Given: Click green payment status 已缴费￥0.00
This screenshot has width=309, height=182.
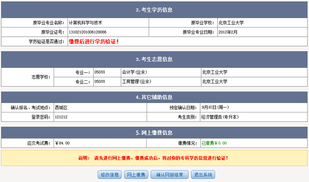Looking at the screenshot, I should [214, 143].
